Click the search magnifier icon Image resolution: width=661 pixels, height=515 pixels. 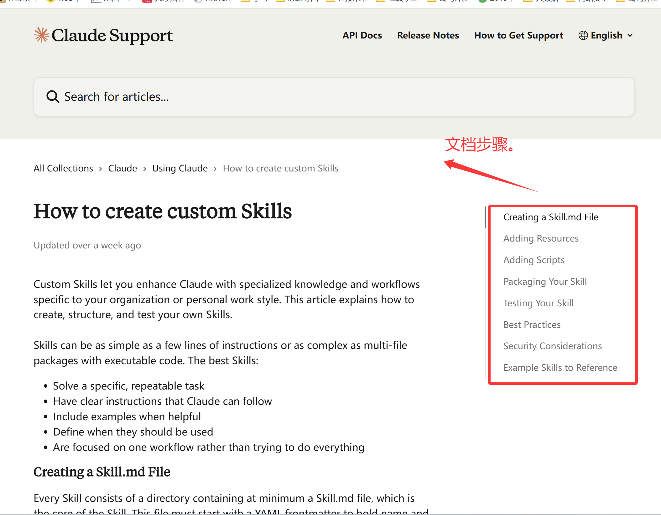[53, 97]
